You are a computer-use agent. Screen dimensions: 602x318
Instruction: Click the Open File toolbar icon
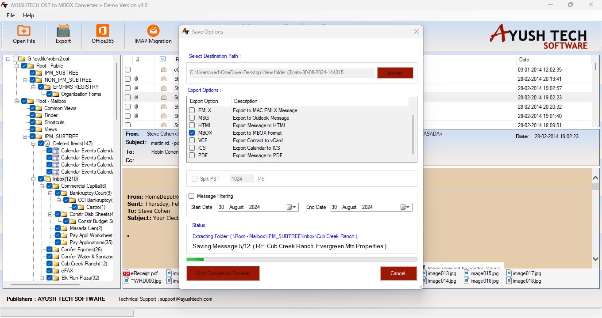pos(24,30)
